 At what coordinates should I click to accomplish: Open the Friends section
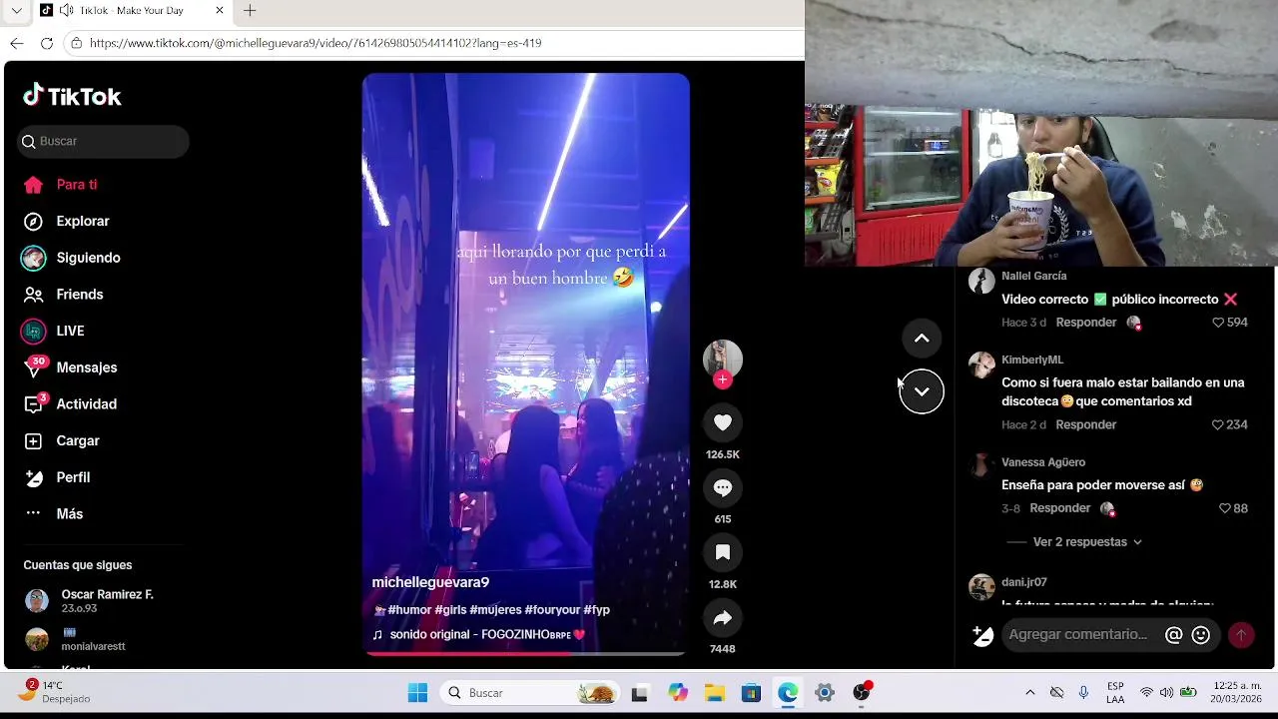pos(64,295)
